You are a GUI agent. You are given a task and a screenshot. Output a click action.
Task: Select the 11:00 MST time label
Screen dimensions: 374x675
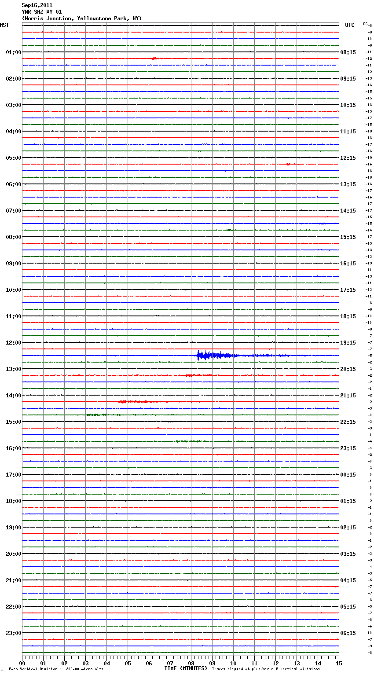[14, 316]
